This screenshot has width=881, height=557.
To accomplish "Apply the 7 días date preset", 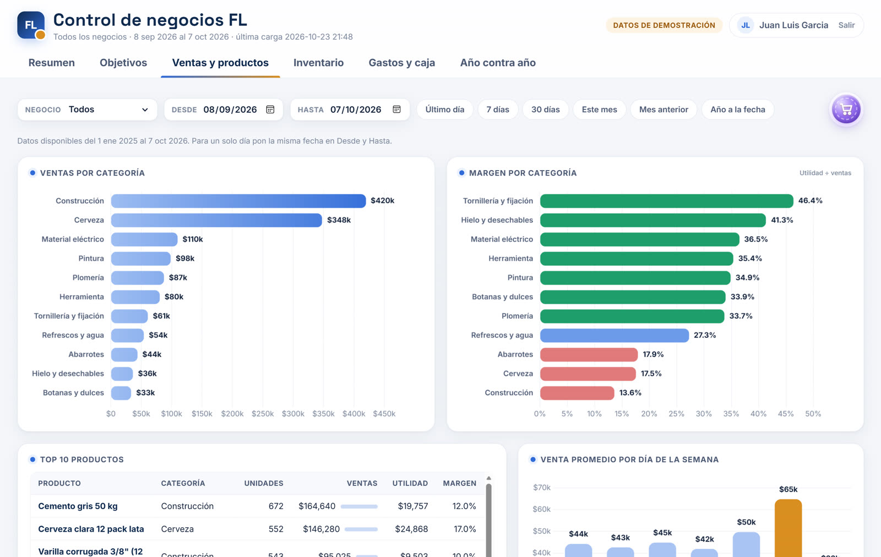I will coord(498,110).
